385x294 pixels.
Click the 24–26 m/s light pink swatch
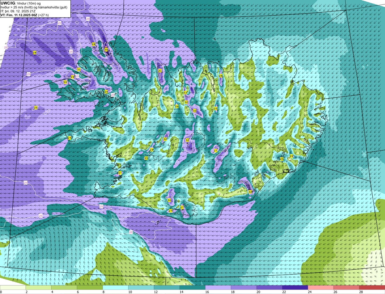click(321, 288)
